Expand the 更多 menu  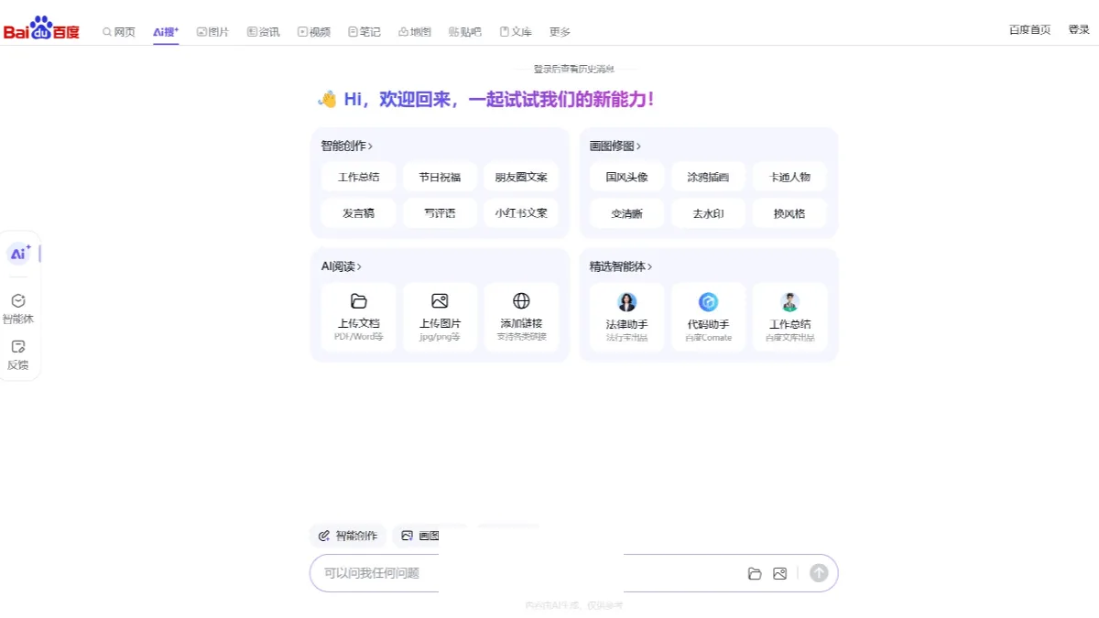(x=560, y=31)
